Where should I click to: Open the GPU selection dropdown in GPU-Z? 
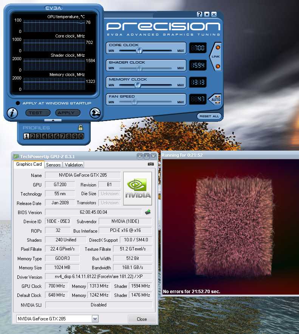point(95,319)
